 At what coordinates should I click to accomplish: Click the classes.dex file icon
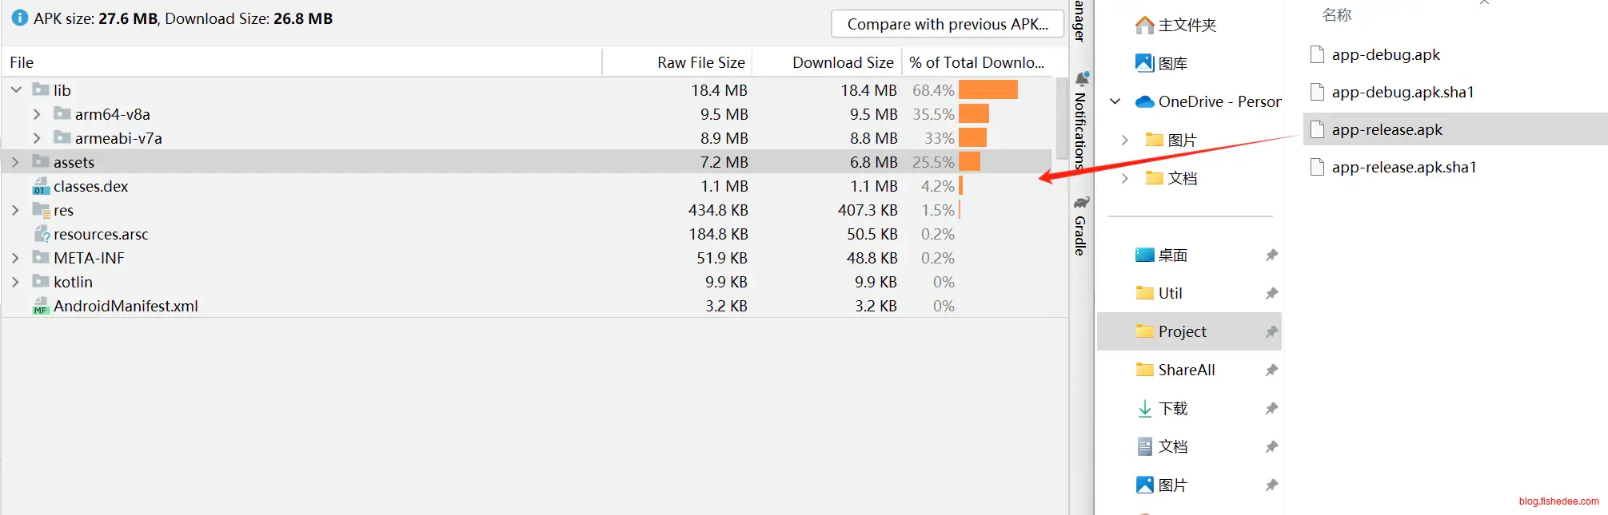tap(41, 187)
